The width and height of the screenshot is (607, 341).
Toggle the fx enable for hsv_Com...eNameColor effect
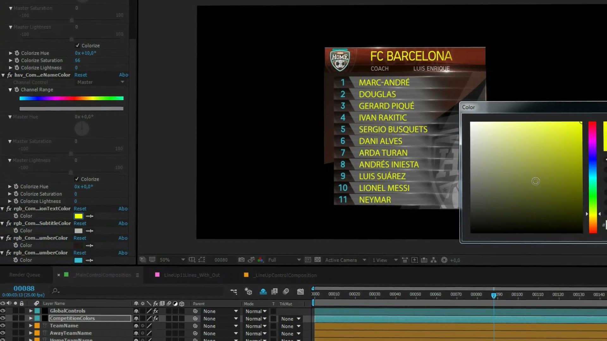coord(10,75)
